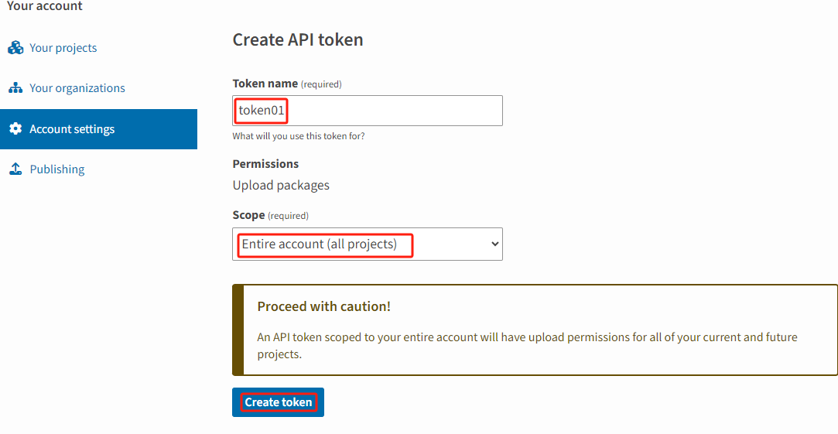Image resolution: width=838 pixels, height=434 pixels.
Task: Click the warning text about upload permissions
Action: (x=526, y=345)
